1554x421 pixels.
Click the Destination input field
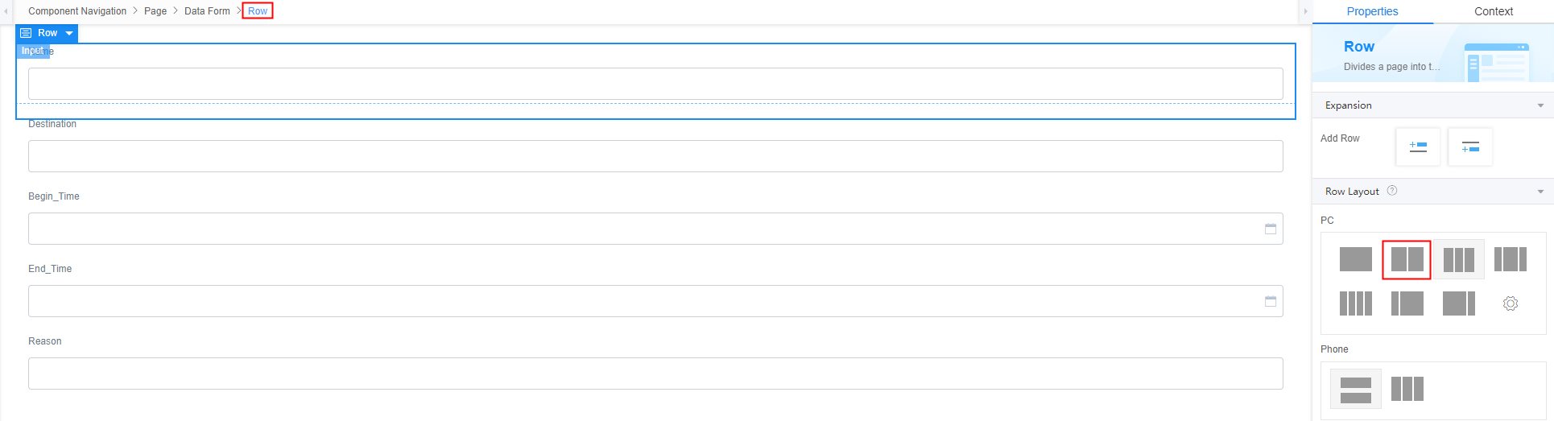pyautogui.click(x=655, y=156)
